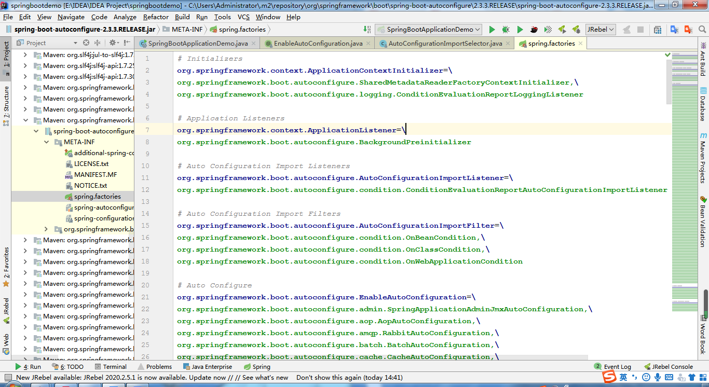Open the JRebel toolbar dropdown

coord(601,30)
